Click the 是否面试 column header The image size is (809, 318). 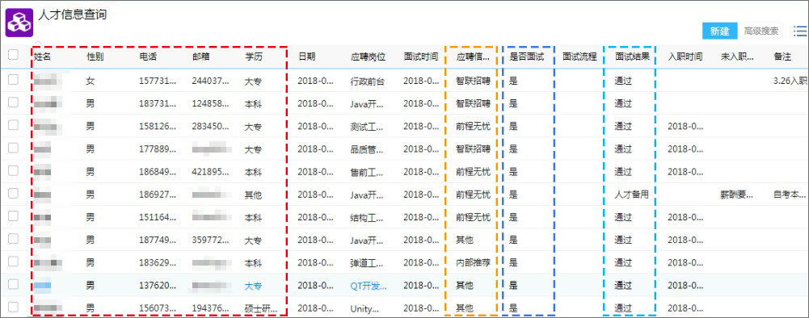pos(526,56)
